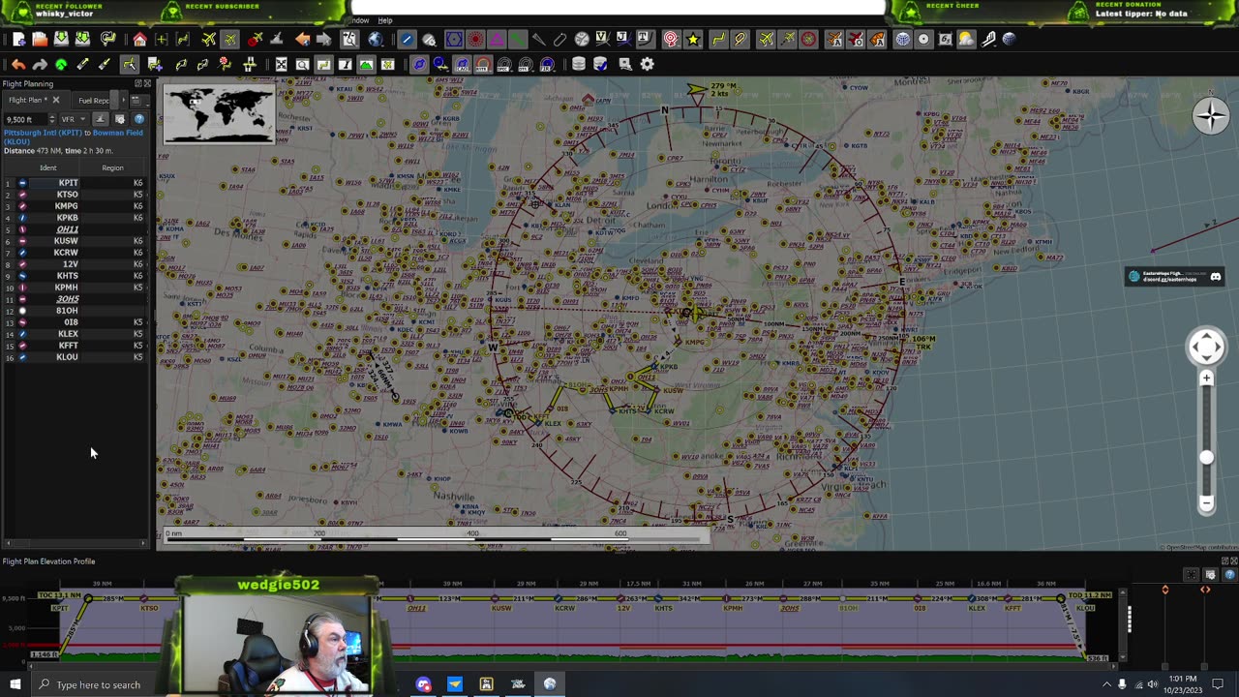Open the Pittsburgh Intl (KPIT) link

[43, 133]
